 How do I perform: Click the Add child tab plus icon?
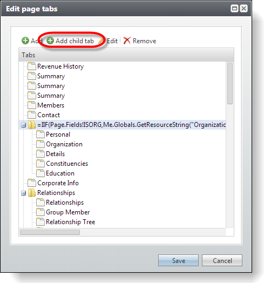pos(50,41)
